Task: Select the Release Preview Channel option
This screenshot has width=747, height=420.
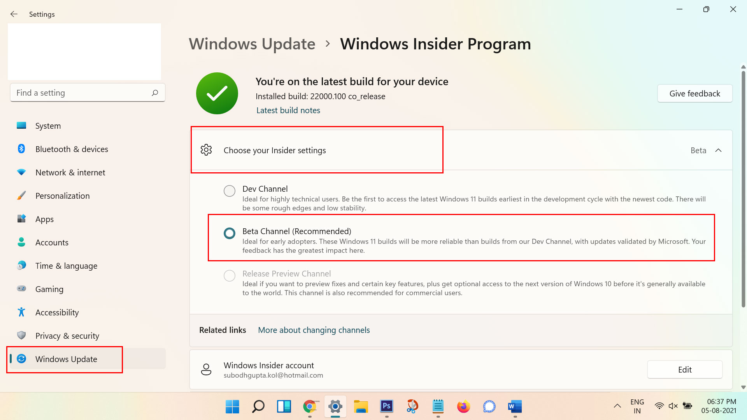Action: pos(230,275)
